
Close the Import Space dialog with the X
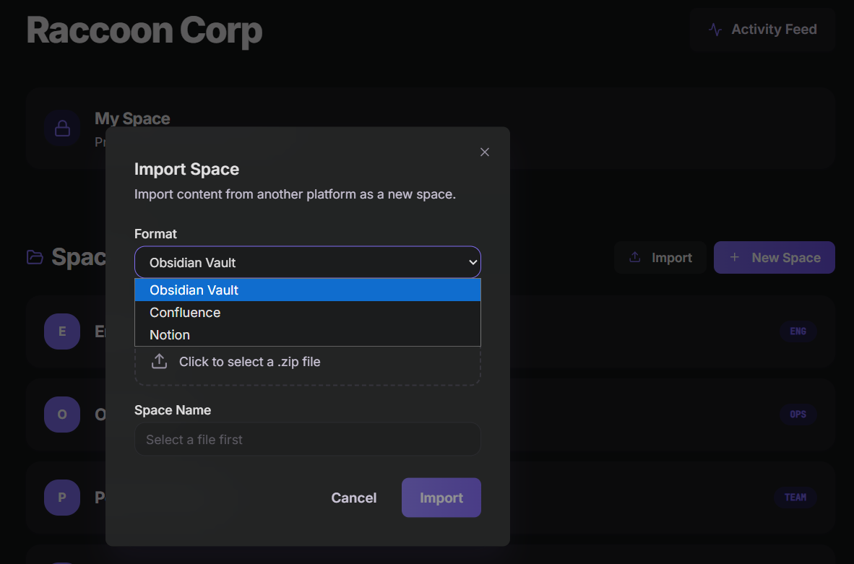tap(485, 152)
